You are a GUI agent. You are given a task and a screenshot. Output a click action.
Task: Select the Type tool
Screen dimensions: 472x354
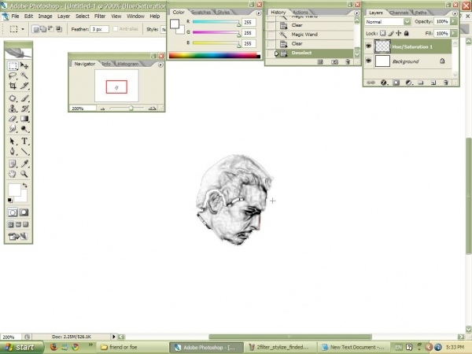click(24, 141)
